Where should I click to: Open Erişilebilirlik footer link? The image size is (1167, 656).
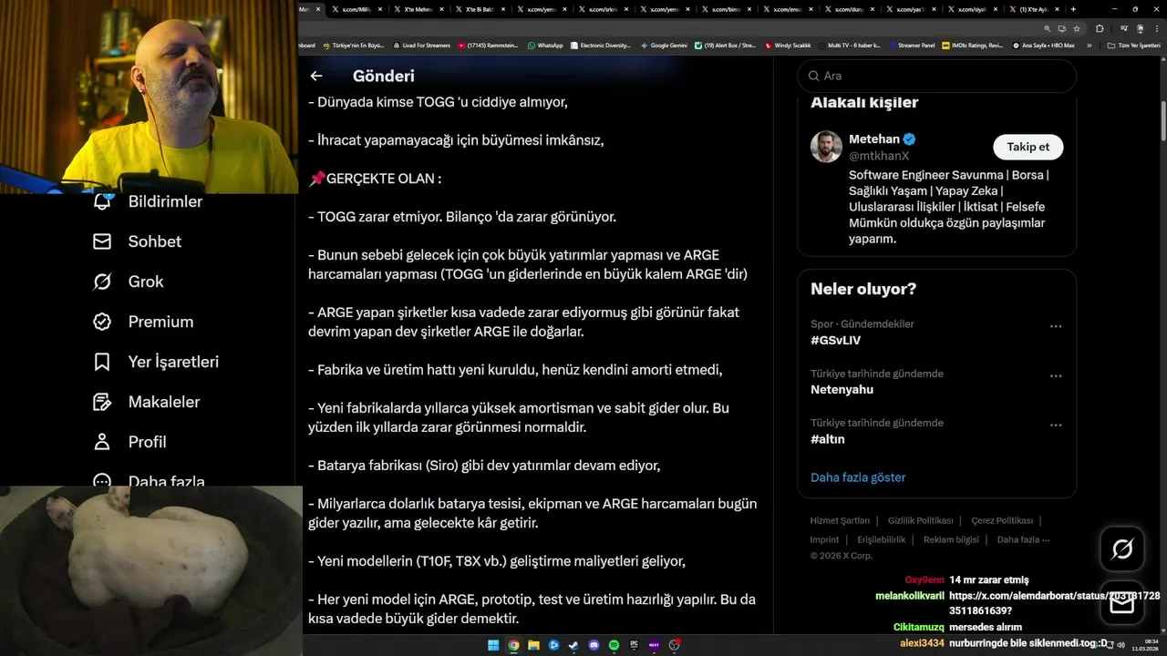pos(882,539)
